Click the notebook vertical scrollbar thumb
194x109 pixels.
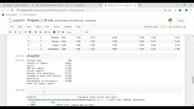coord(193,80)
